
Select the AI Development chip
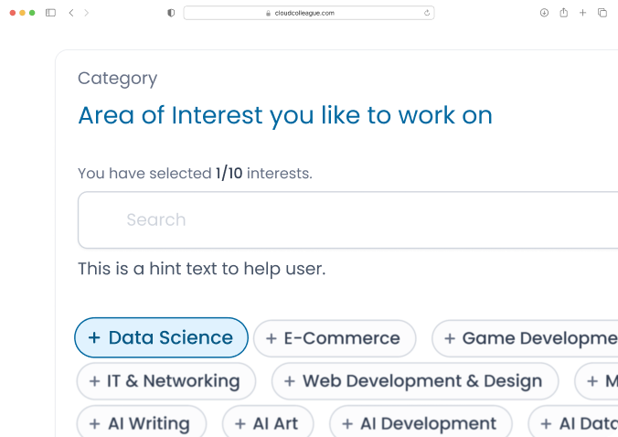[421, 423]
